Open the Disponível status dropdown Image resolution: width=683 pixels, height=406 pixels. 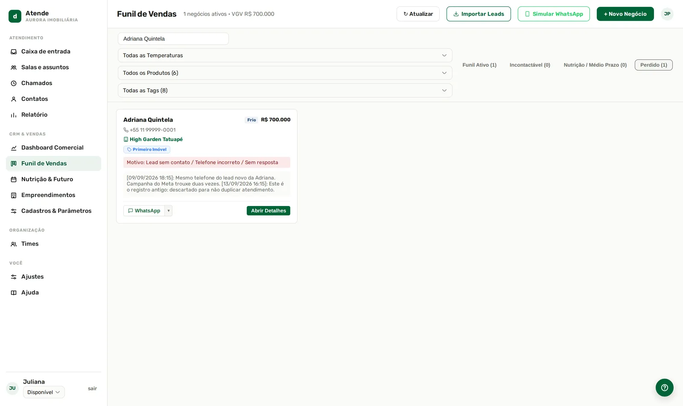[x=44, y=392]
